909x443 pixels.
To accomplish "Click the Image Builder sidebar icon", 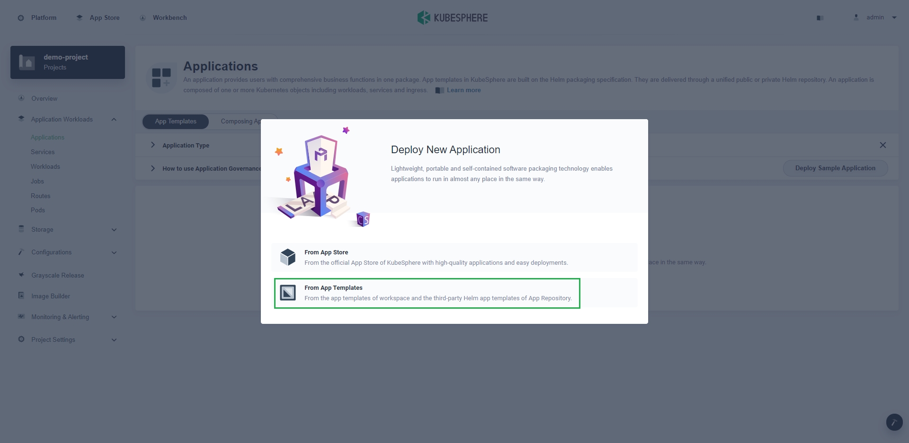I will pyautogui.click(x=21, y=295).
